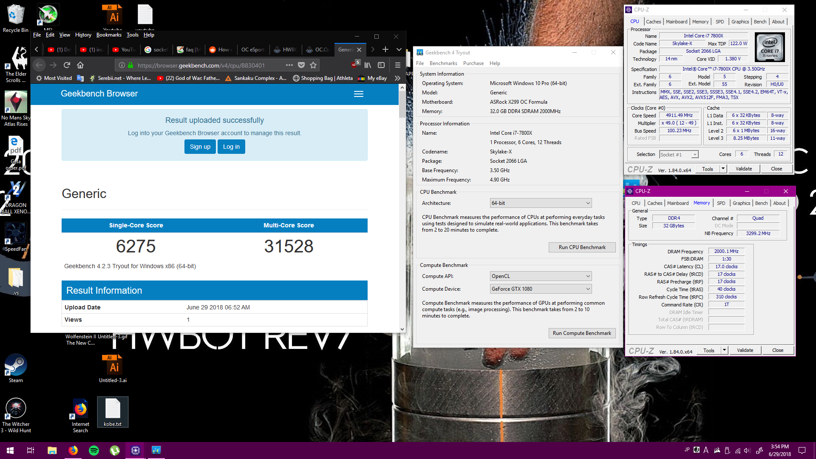Open Firefox library icon
Viewport: 816px width, 459px height.
pyautogui.click(x=368, y=65)
